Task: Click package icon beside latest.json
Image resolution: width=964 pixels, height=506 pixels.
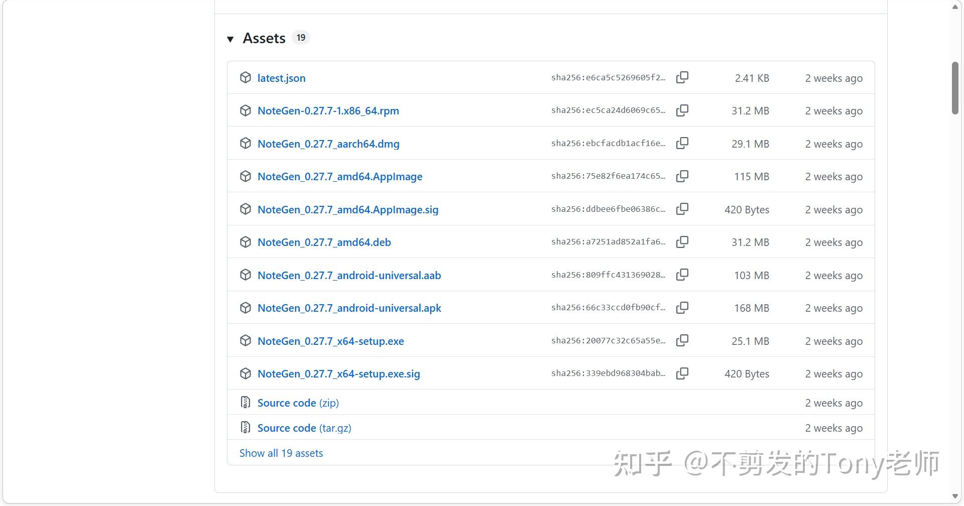Action: [245, 77]
